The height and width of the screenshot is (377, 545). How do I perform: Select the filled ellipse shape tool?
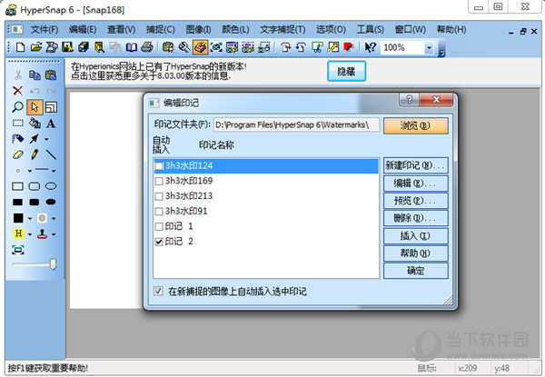click(51, 202)
